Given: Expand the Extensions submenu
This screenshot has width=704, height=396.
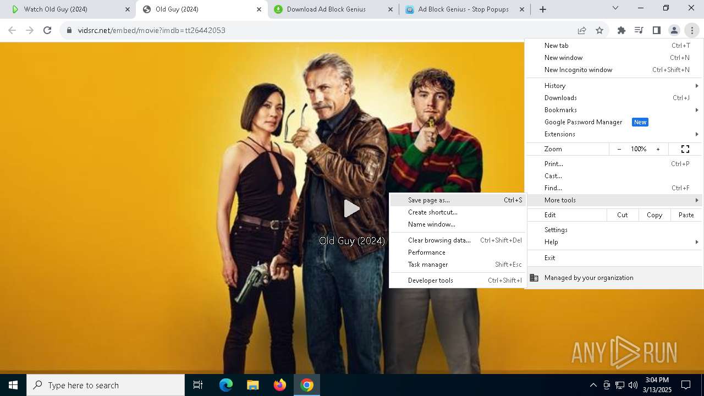Looking at the screenshot, I should 615,134.
